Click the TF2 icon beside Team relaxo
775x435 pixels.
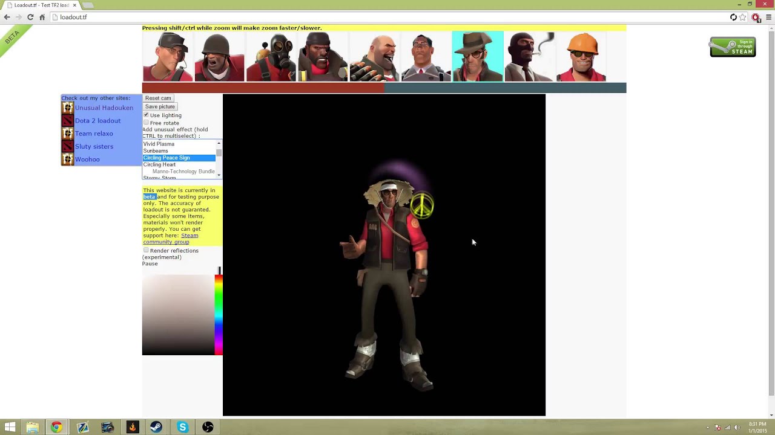tap(67, 134)
